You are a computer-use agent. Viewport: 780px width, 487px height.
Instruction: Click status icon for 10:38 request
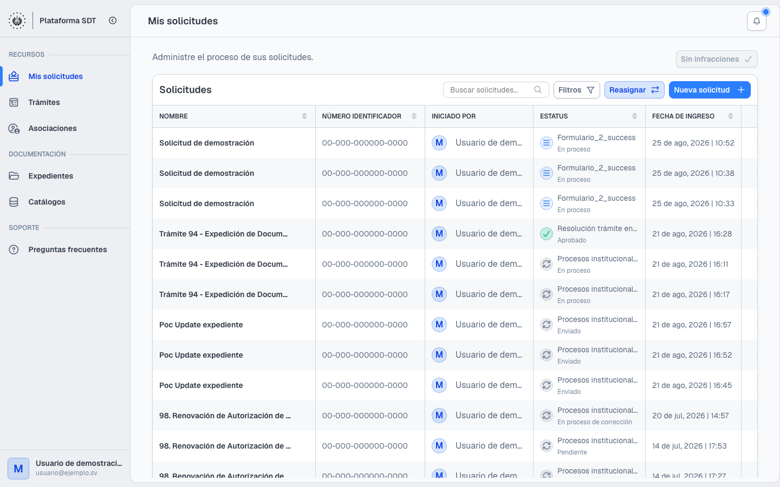click(x=547, y=173)
